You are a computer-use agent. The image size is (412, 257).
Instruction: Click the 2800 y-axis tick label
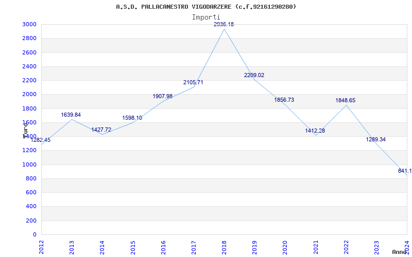tap(29, 38)
